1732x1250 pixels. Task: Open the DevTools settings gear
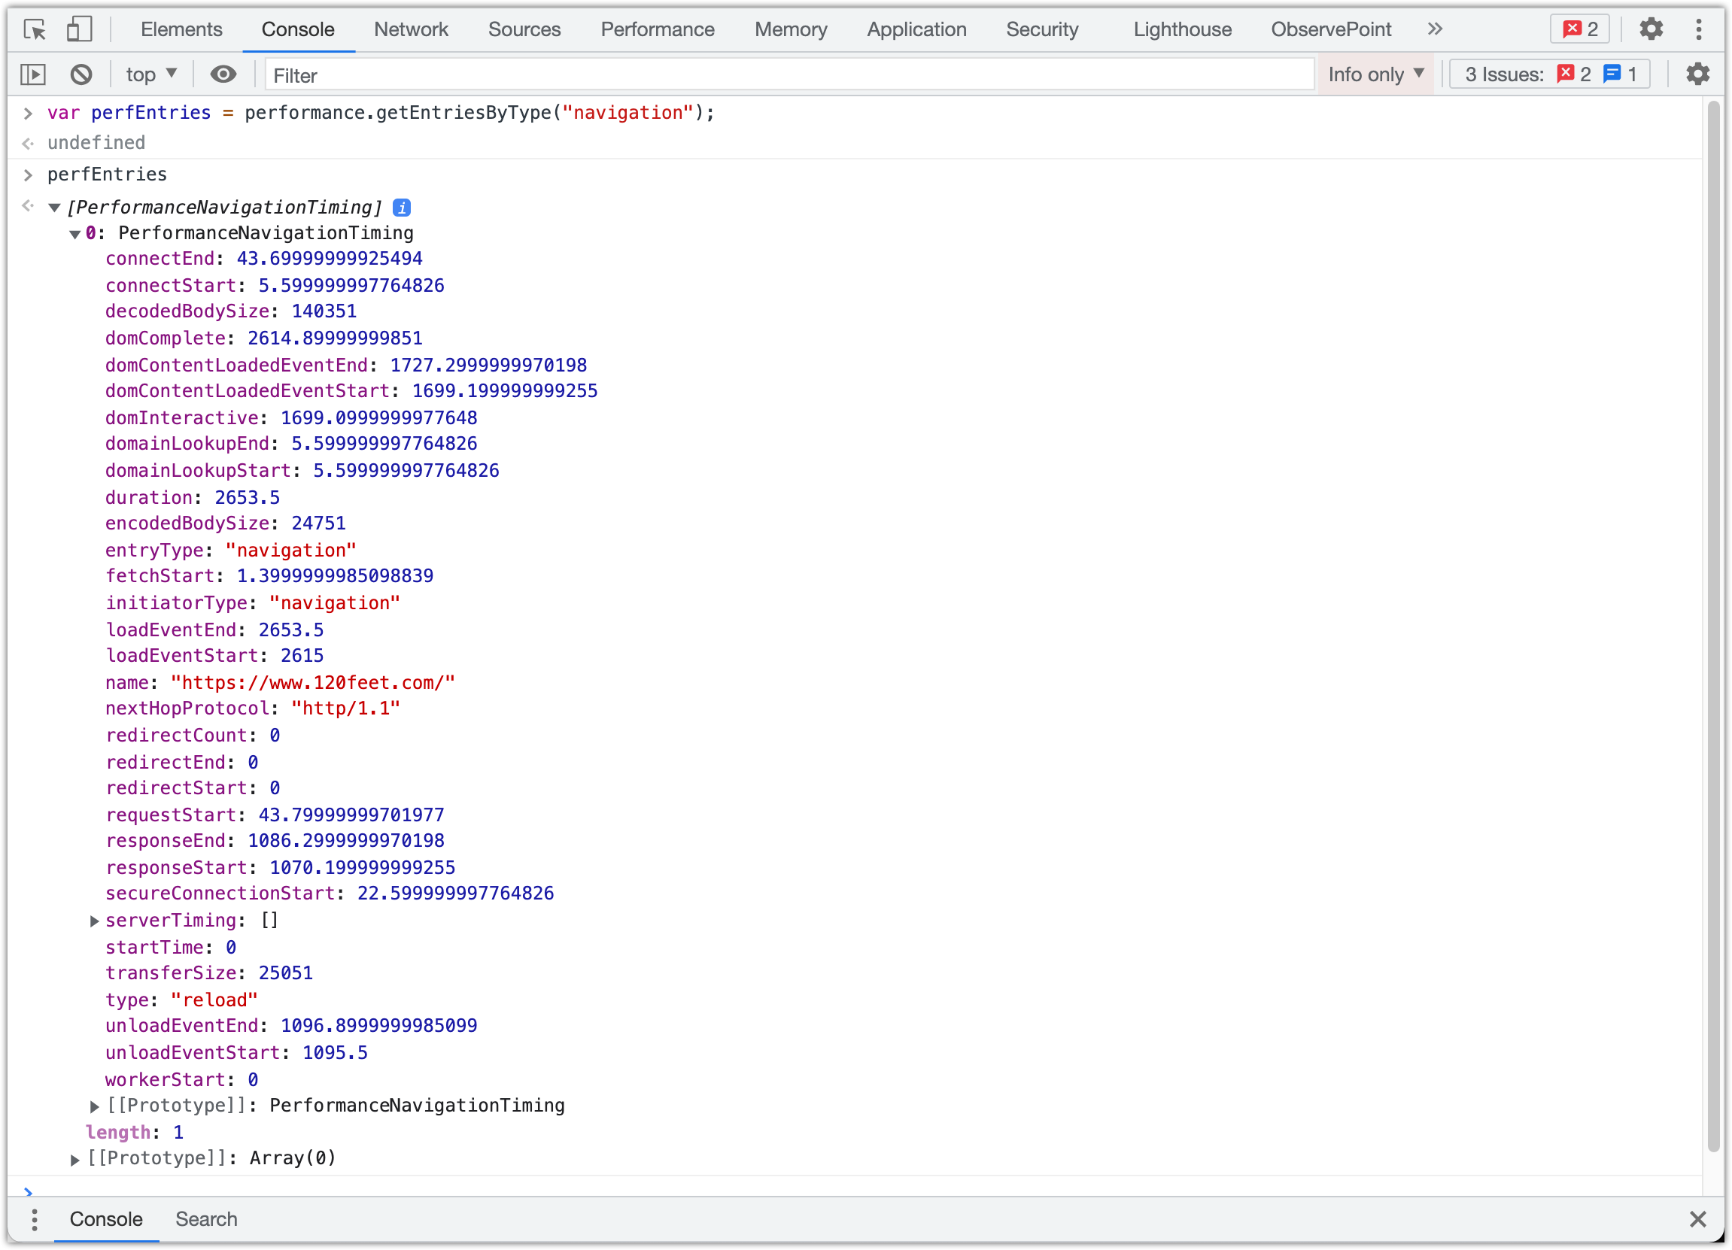1651,29
